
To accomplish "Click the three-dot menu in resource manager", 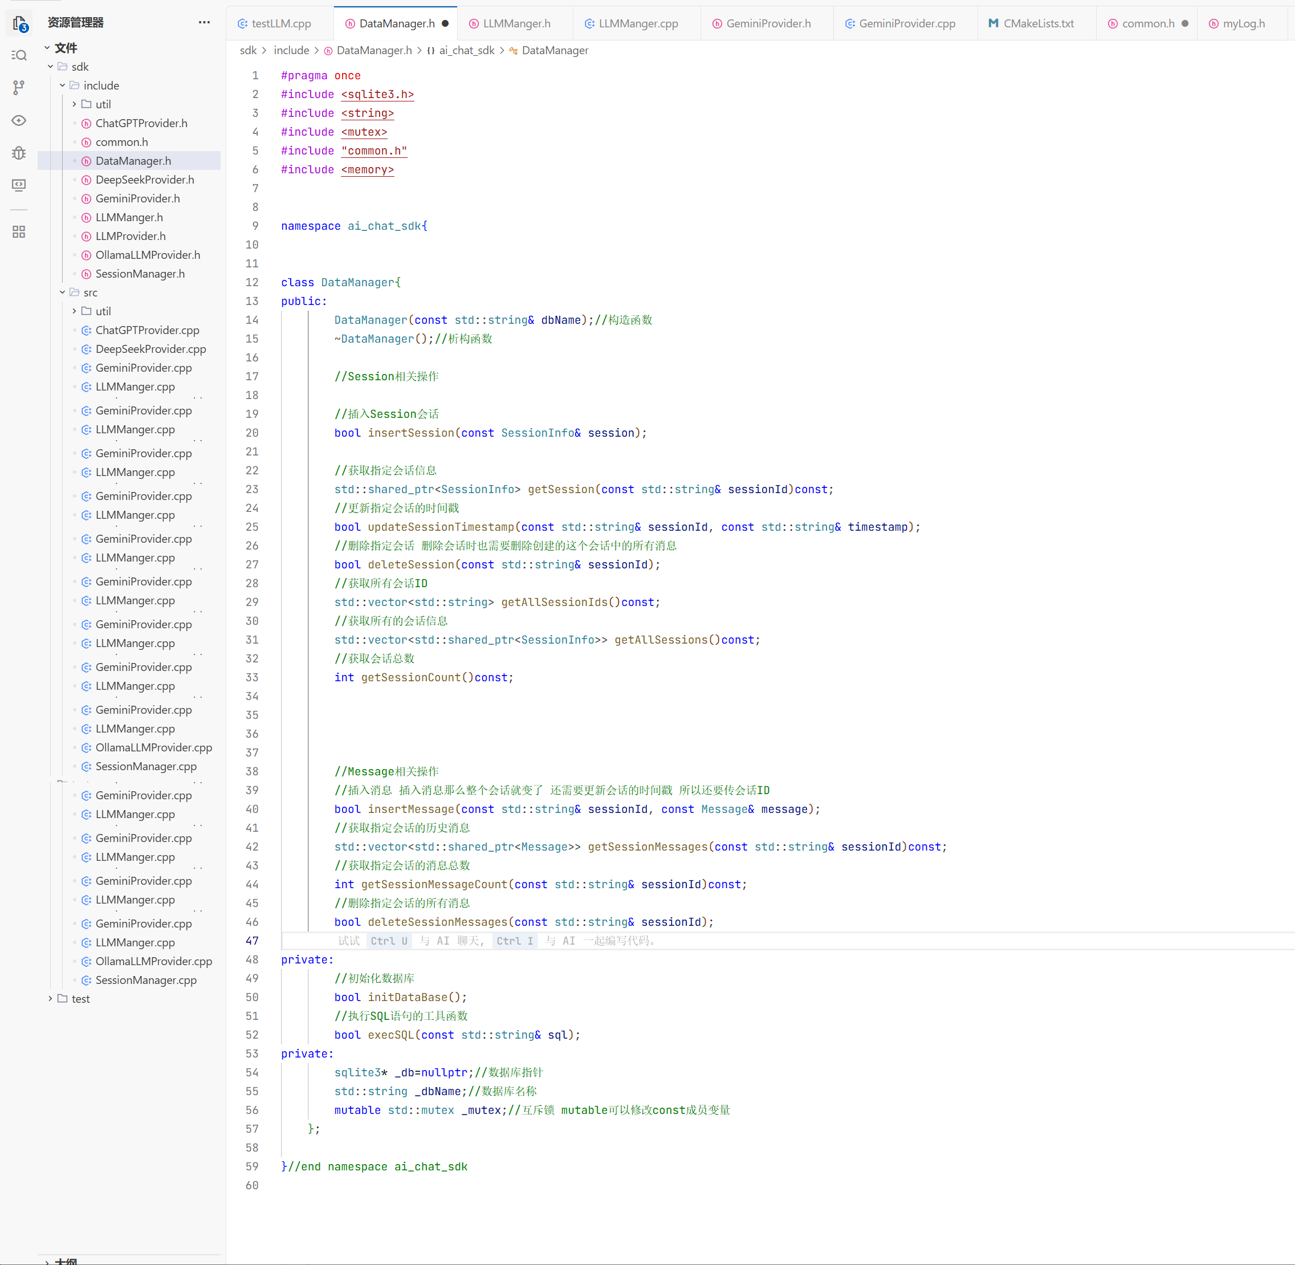I will click(x=204, y=23).
